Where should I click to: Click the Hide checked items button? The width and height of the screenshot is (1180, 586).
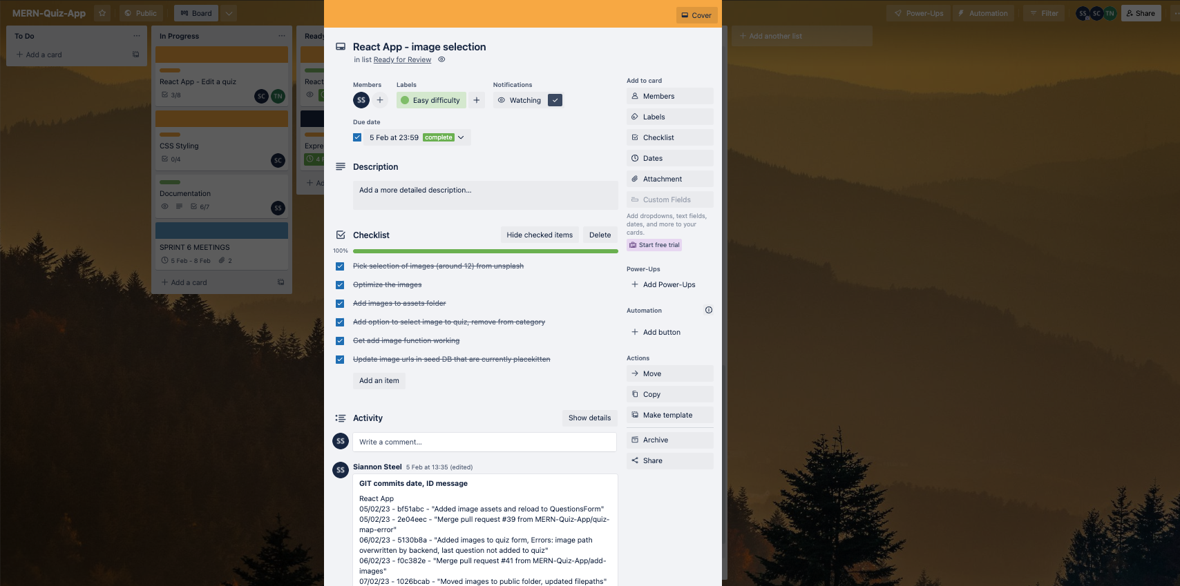(x=540, y=235)
